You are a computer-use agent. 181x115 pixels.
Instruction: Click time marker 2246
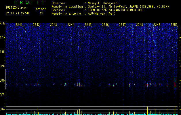tap(105, 25)
